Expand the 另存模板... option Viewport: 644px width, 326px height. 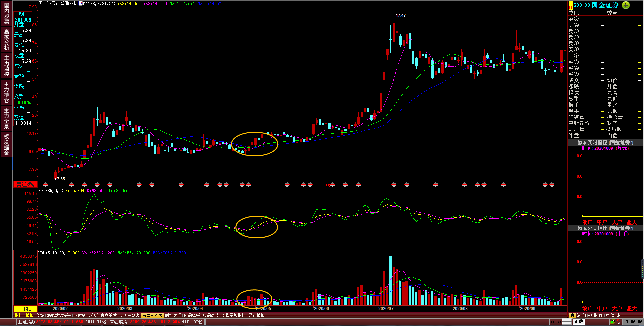(x=259, y=315)
